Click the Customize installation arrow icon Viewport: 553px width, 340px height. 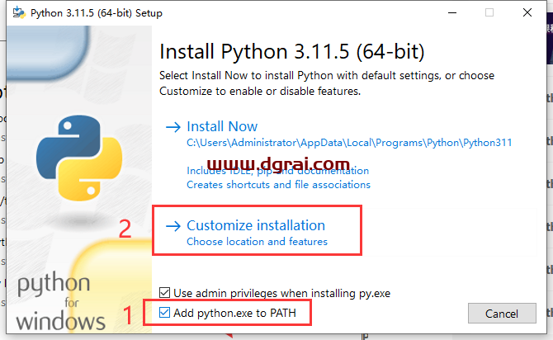point(173,226)
